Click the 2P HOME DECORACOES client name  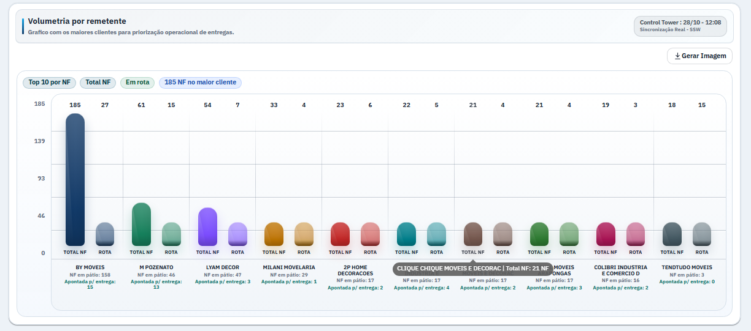355,270
